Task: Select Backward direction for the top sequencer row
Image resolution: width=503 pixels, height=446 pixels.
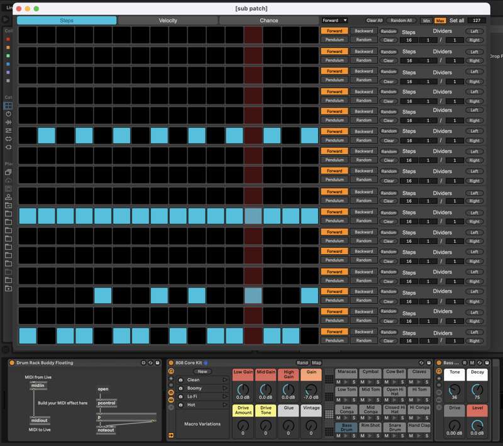Action: click(x=364, y=31)
